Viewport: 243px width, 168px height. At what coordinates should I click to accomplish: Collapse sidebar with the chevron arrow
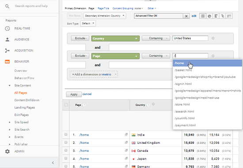click(53, 163)
